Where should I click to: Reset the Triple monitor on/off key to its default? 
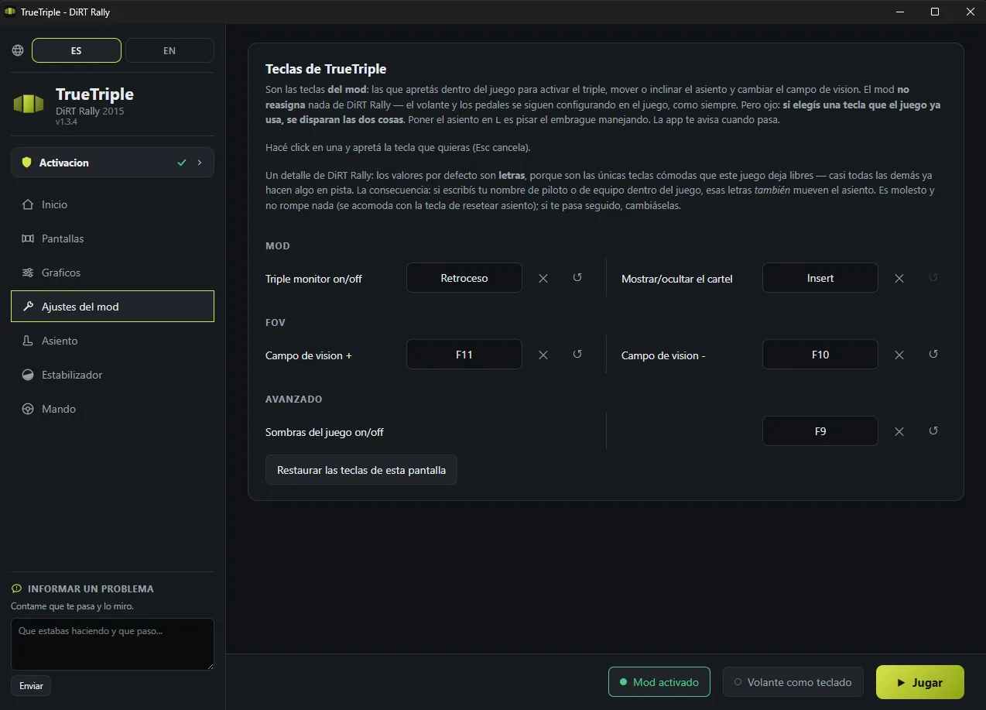point(577,277)
